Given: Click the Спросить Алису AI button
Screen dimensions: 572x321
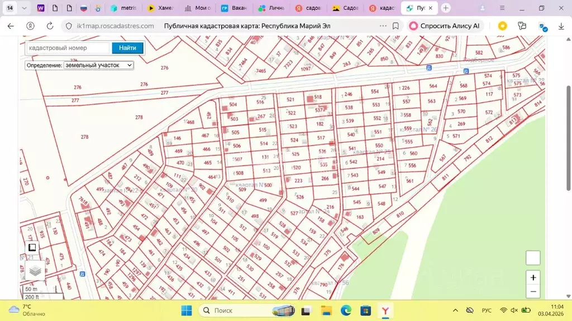Looking at the screenshot, I should point(444,26).
